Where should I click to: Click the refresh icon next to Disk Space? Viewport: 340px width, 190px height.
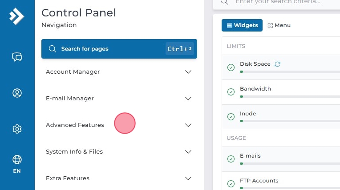[278, 64]
